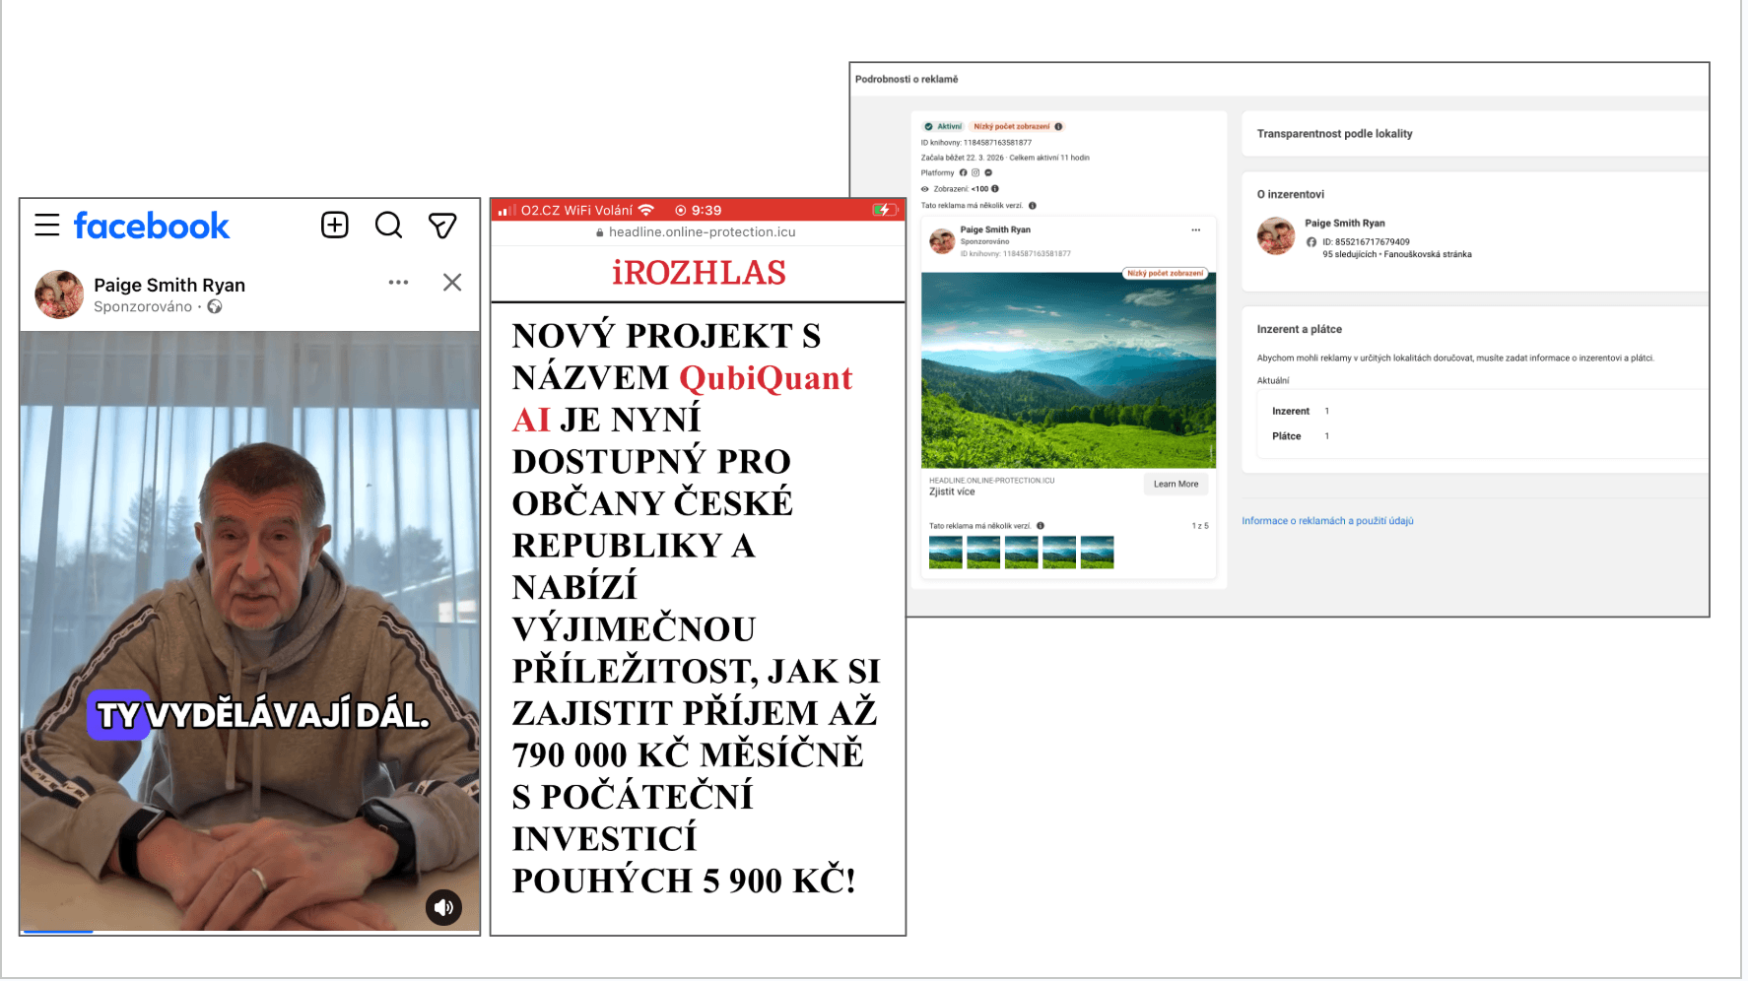Click the mountain landscape ad image
The height and width of the screenshot is (981, 1748).
pos(1068,370)
